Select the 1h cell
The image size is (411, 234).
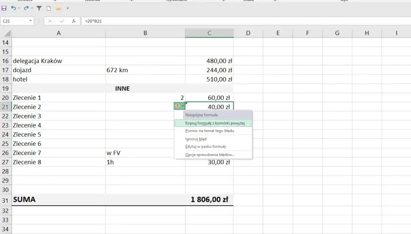(x=145, y=162)
